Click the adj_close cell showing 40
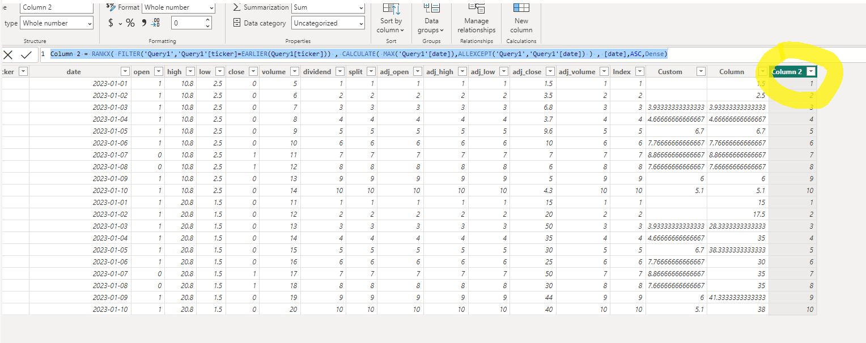Screen dimensions: 866x343 [x=532, y=309]
